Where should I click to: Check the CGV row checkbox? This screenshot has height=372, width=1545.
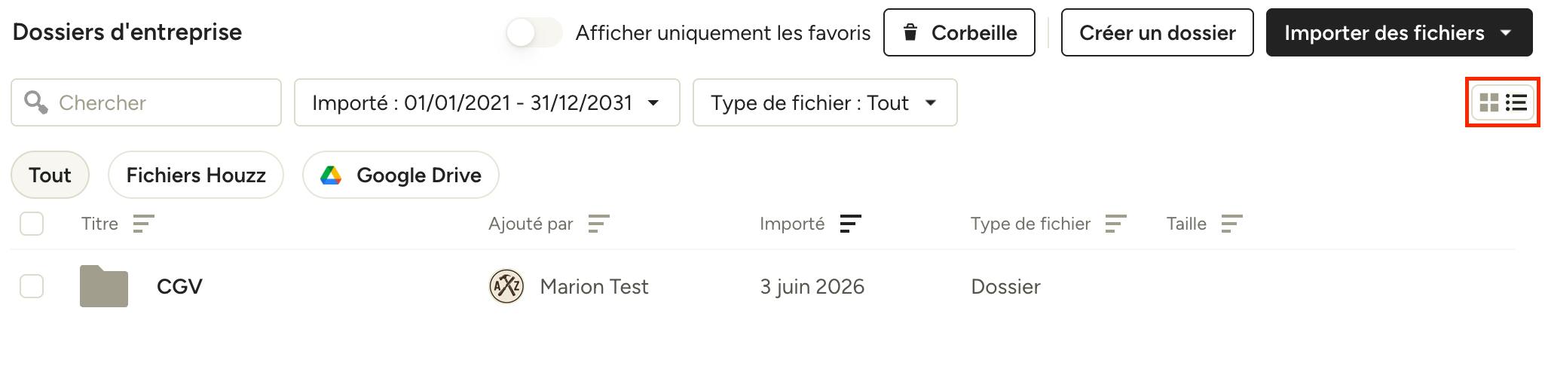point(32,286)
